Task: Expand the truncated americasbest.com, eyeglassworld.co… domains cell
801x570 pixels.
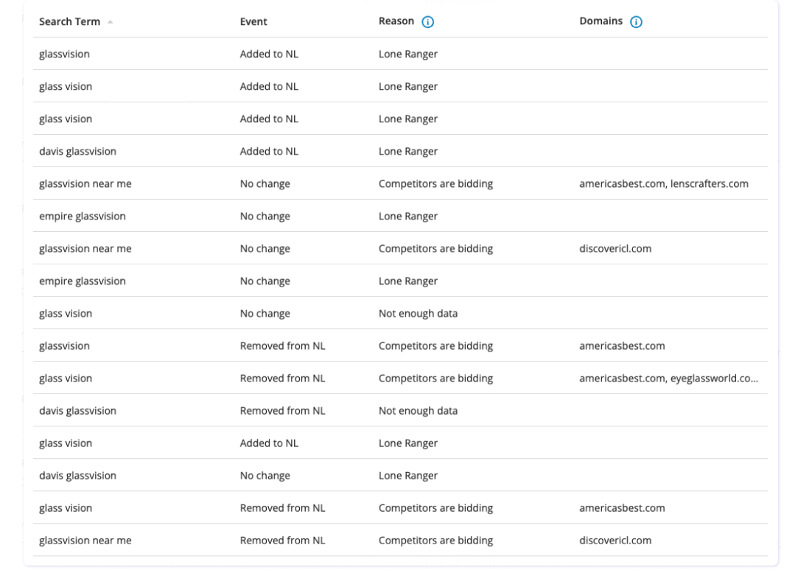Action: (668, 378)
